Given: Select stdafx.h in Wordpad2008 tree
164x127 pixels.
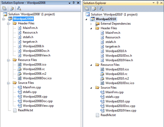Looking at the screenshot, I should tap(28, 37).
